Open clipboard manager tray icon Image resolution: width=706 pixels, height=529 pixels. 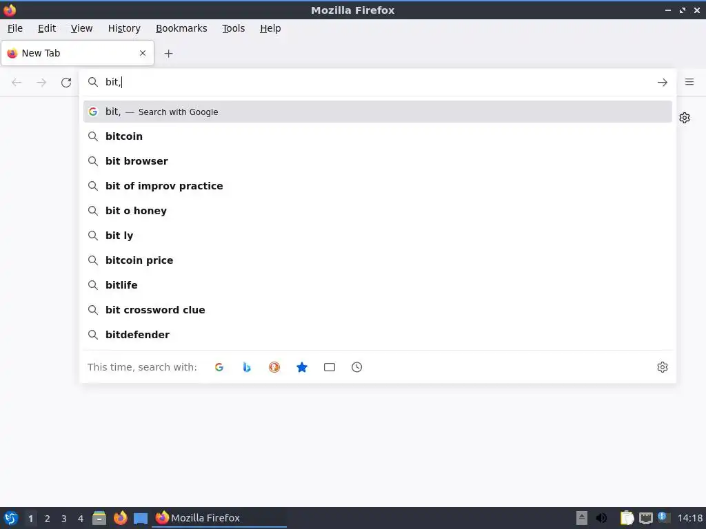[627, 518]
